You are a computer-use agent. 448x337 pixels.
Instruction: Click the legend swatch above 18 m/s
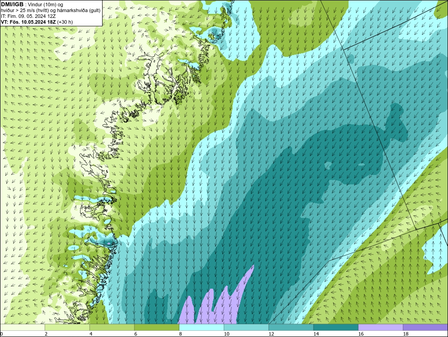click(x=426, y=327)
